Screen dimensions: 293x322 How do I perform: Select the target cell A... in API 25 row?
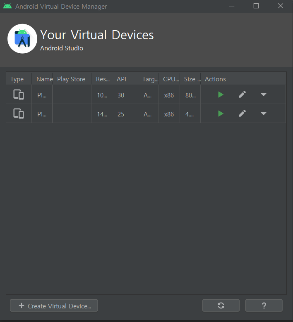pos(149,114)
